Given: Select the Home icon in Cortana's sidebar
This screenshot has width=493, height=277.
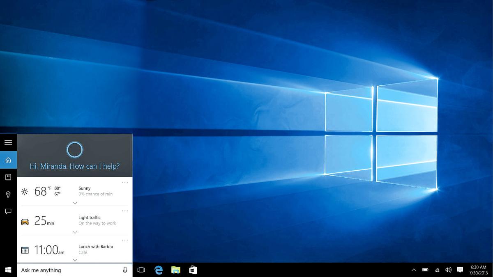Looking at the screenshot, I should pyautogui.click(x=8, y=160).
